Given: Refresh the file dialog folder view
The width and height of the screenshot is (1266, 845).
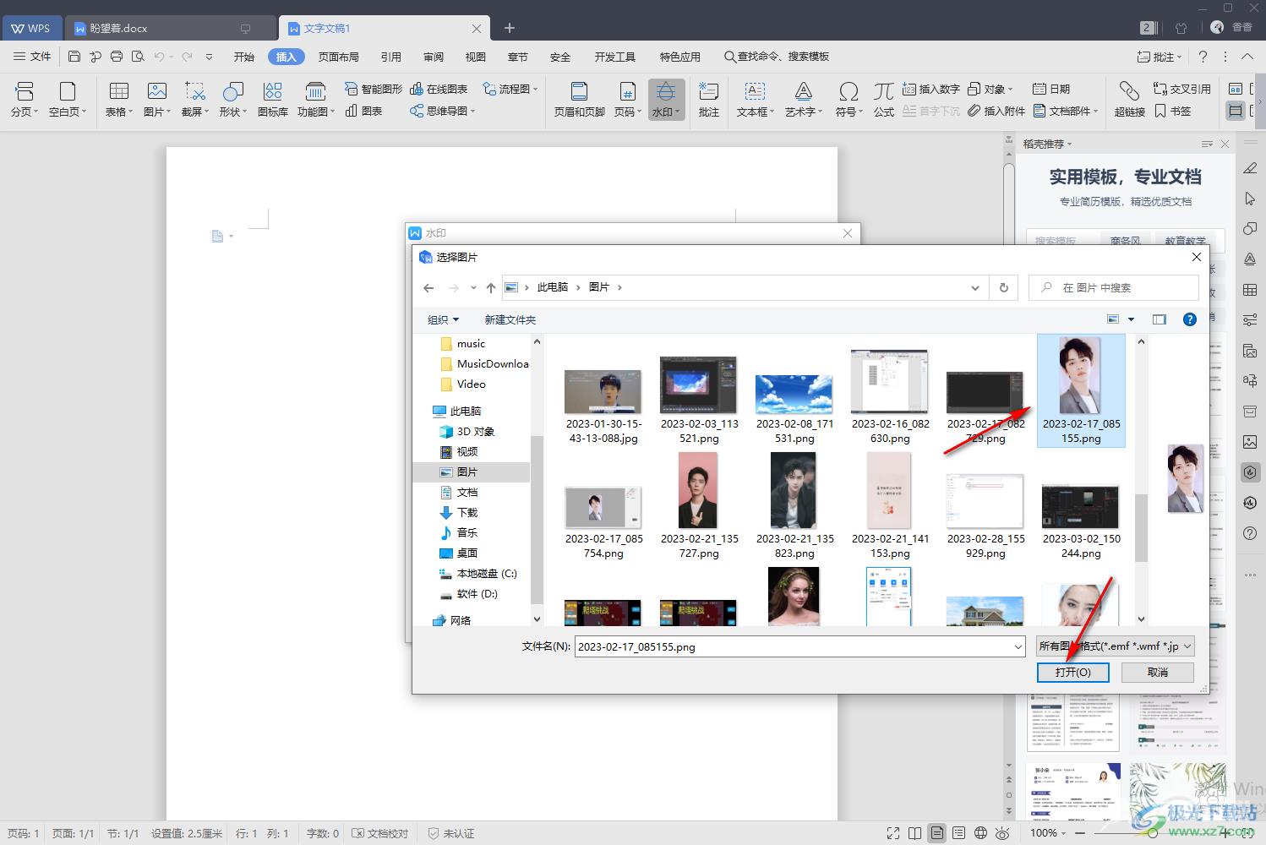Looking at the screenshot, I should click(x=1003, y=287).
